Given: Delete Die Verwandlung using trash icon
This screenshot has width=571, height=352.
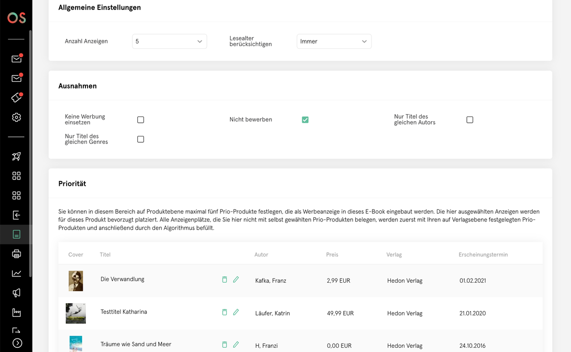Looking at the screenshot, I should click(x=225, y=280).
